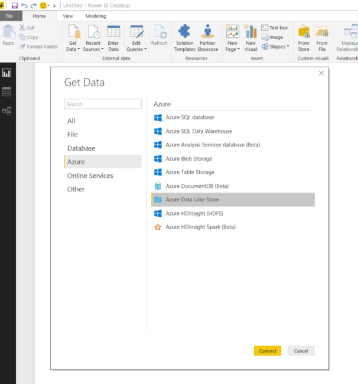
Task: Select the All category
Action: tap(103, 121)
